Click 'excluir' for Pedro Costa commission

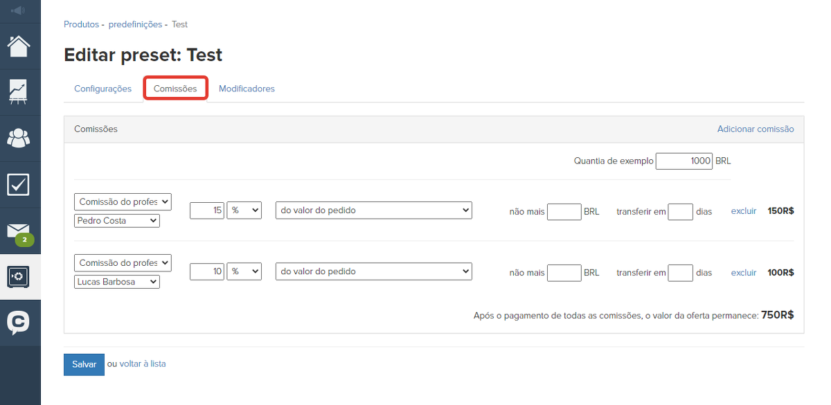click(744, 211)
